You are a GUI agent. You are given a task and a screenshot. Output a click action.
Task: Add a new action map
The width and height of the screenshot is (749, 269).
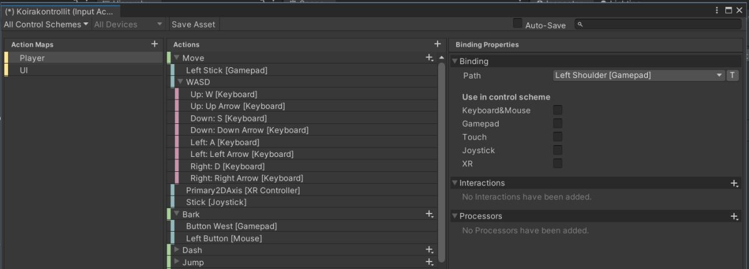pyautogui.click(x=154, y=44)
